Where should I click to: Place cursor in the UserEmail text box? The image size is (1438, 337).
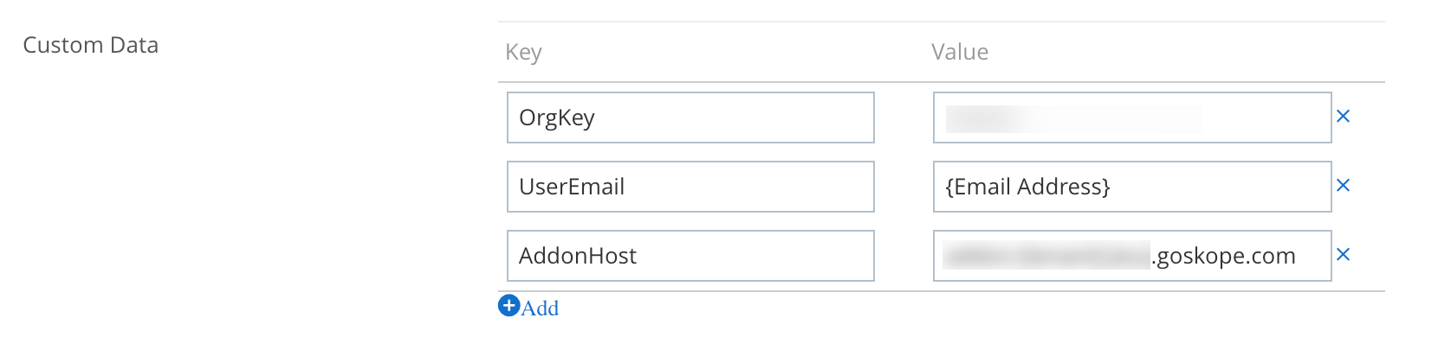pos(690,187)
